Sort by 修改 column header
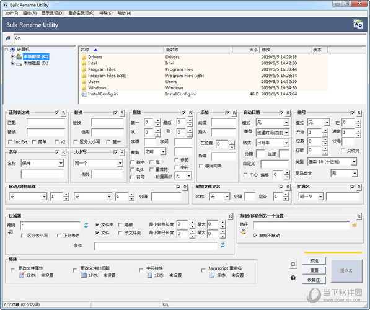 pos(285,50)
